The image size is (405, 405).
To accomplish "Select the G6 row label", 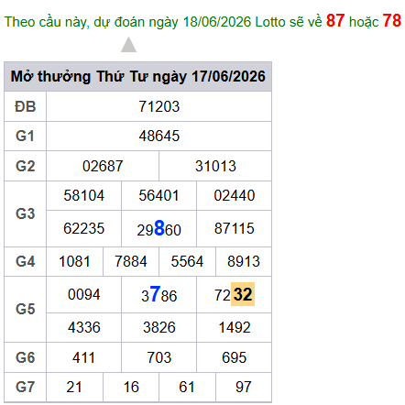I will click(x=25, y=357).
